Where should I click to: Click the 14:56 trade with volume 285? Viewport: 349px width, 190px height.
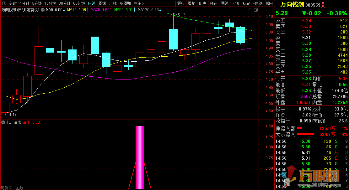(x=312, y=158)
